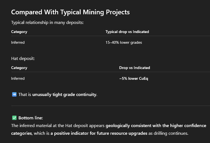Click the green checkmark emoji icon
The image size is (210, 143).
point(14,118)
